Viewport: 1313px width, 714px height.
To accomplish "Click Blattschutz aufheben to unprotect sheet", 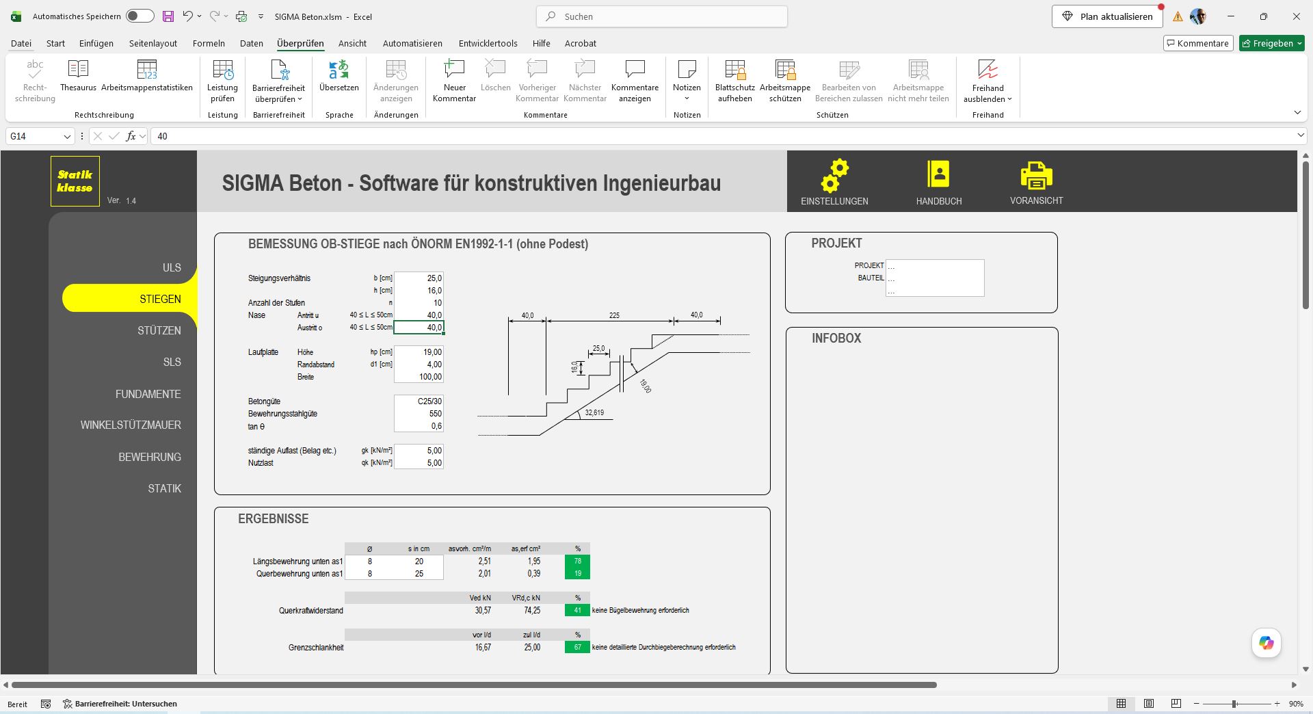I will pyautogui.click(x=735, y=81).
